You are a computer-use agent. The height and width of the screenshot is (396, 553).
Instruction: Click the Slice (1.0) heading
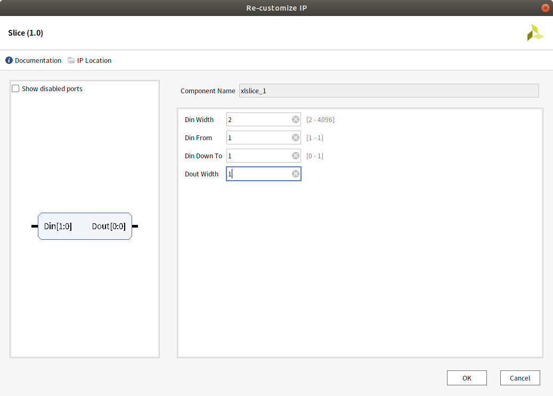pos(26,33)
